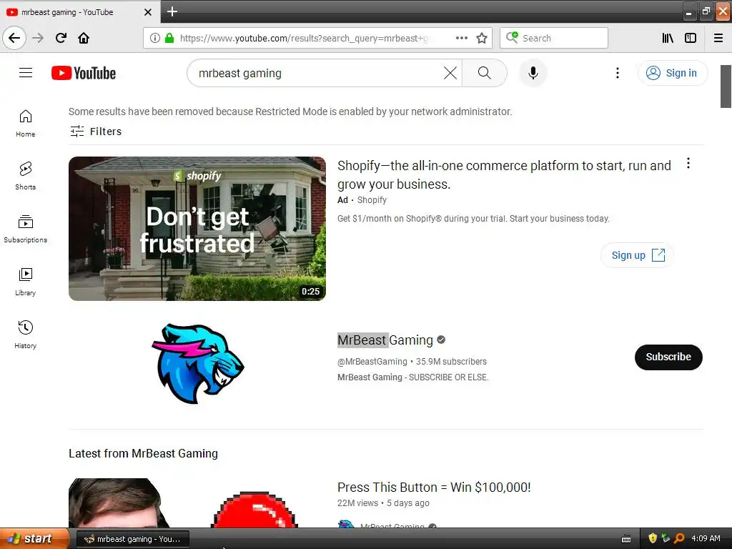The width and height of the screenshot is (732, 549).
Task: Click the YouTube logo
Action: [x=84, y=74]
